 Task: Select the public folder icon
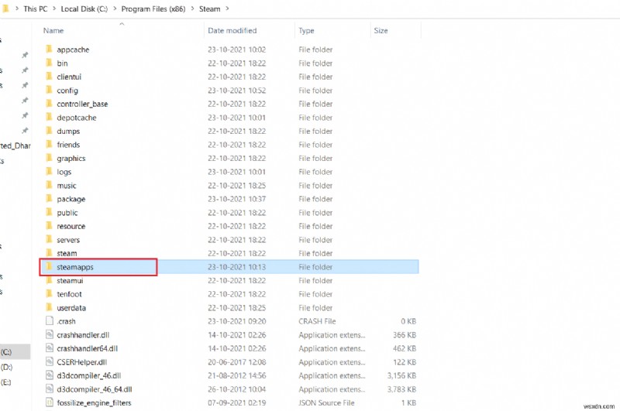tap(49, 212)
